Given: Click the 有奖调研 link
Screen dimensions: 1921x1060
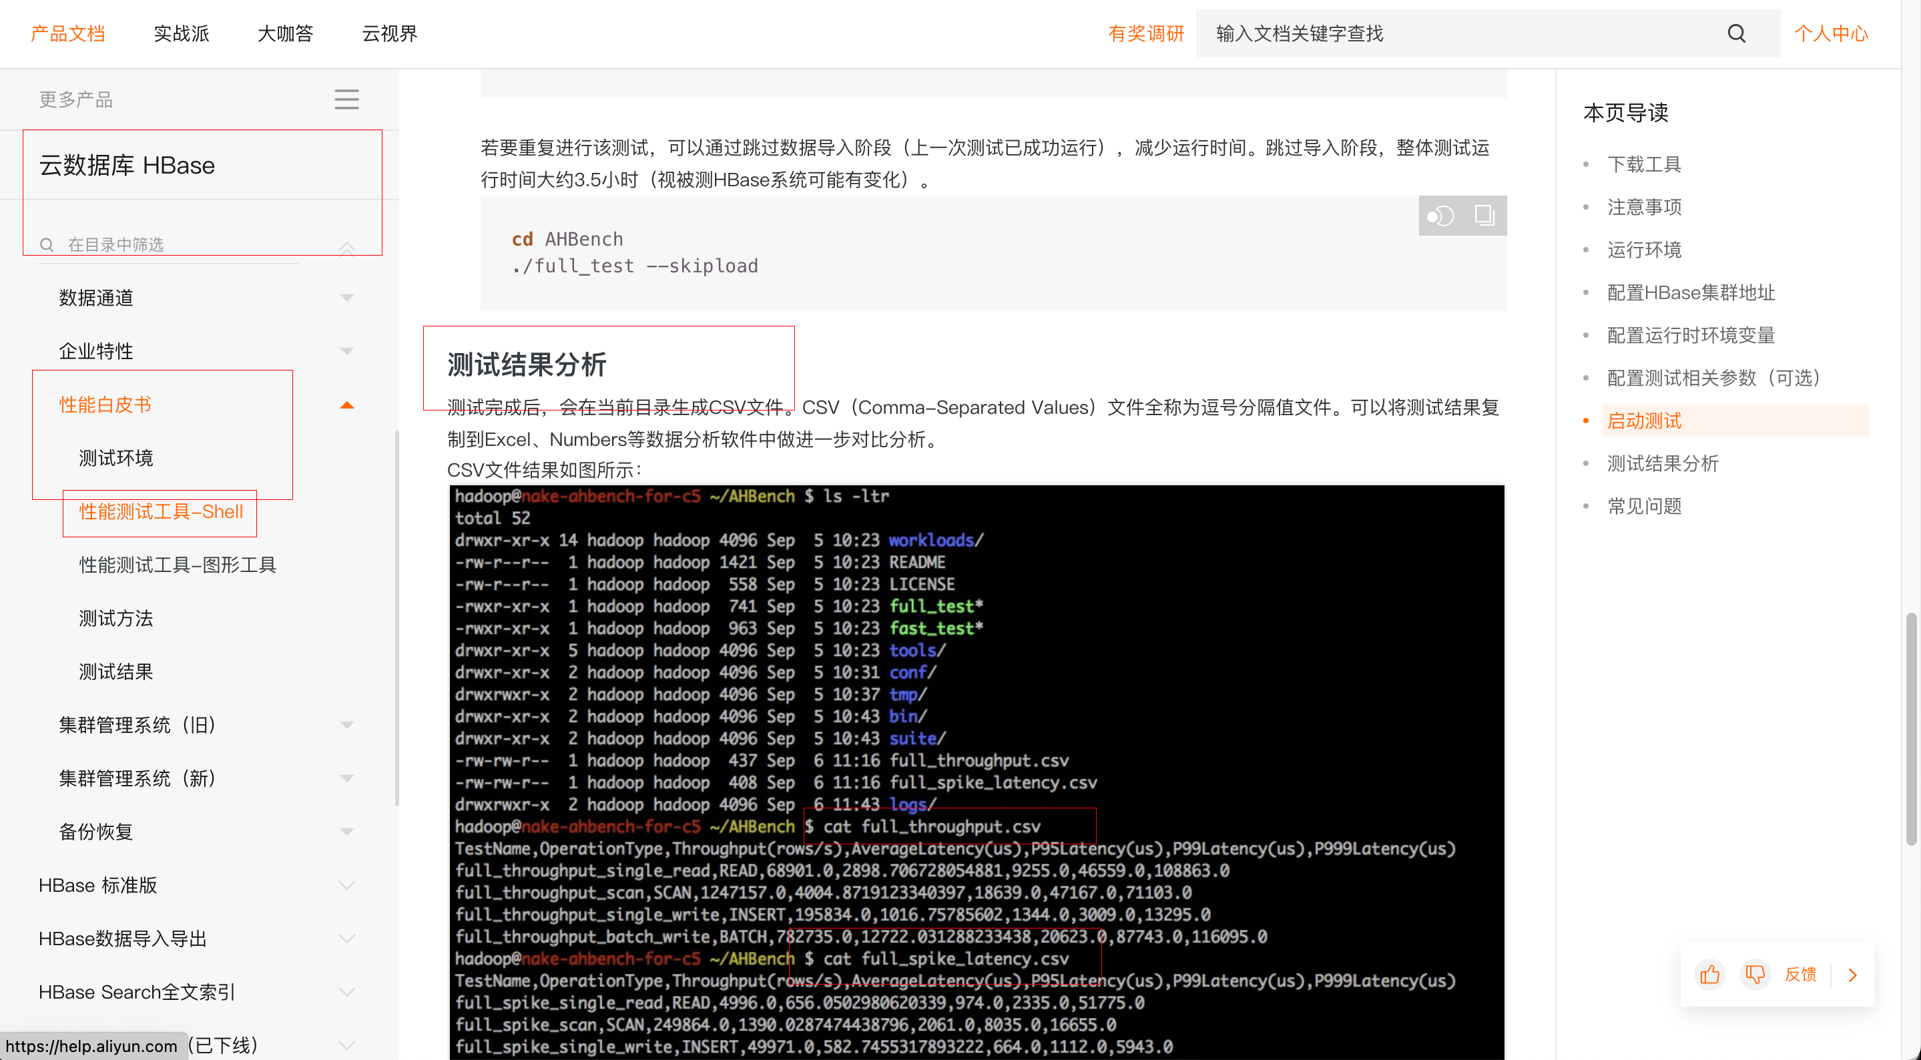Looking at the screenshot, I should [x=1146, y=33].
